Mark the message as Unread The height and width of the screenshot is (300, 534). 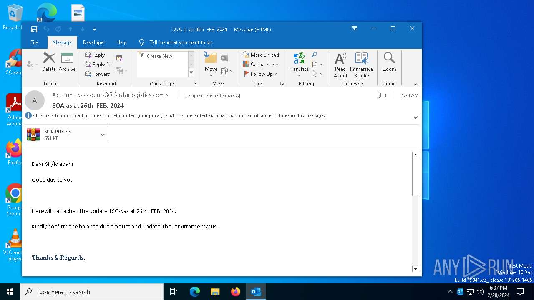tap(261, 55)
